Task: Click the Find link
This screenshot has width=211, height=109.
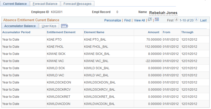Action: [x=127, y=20]
